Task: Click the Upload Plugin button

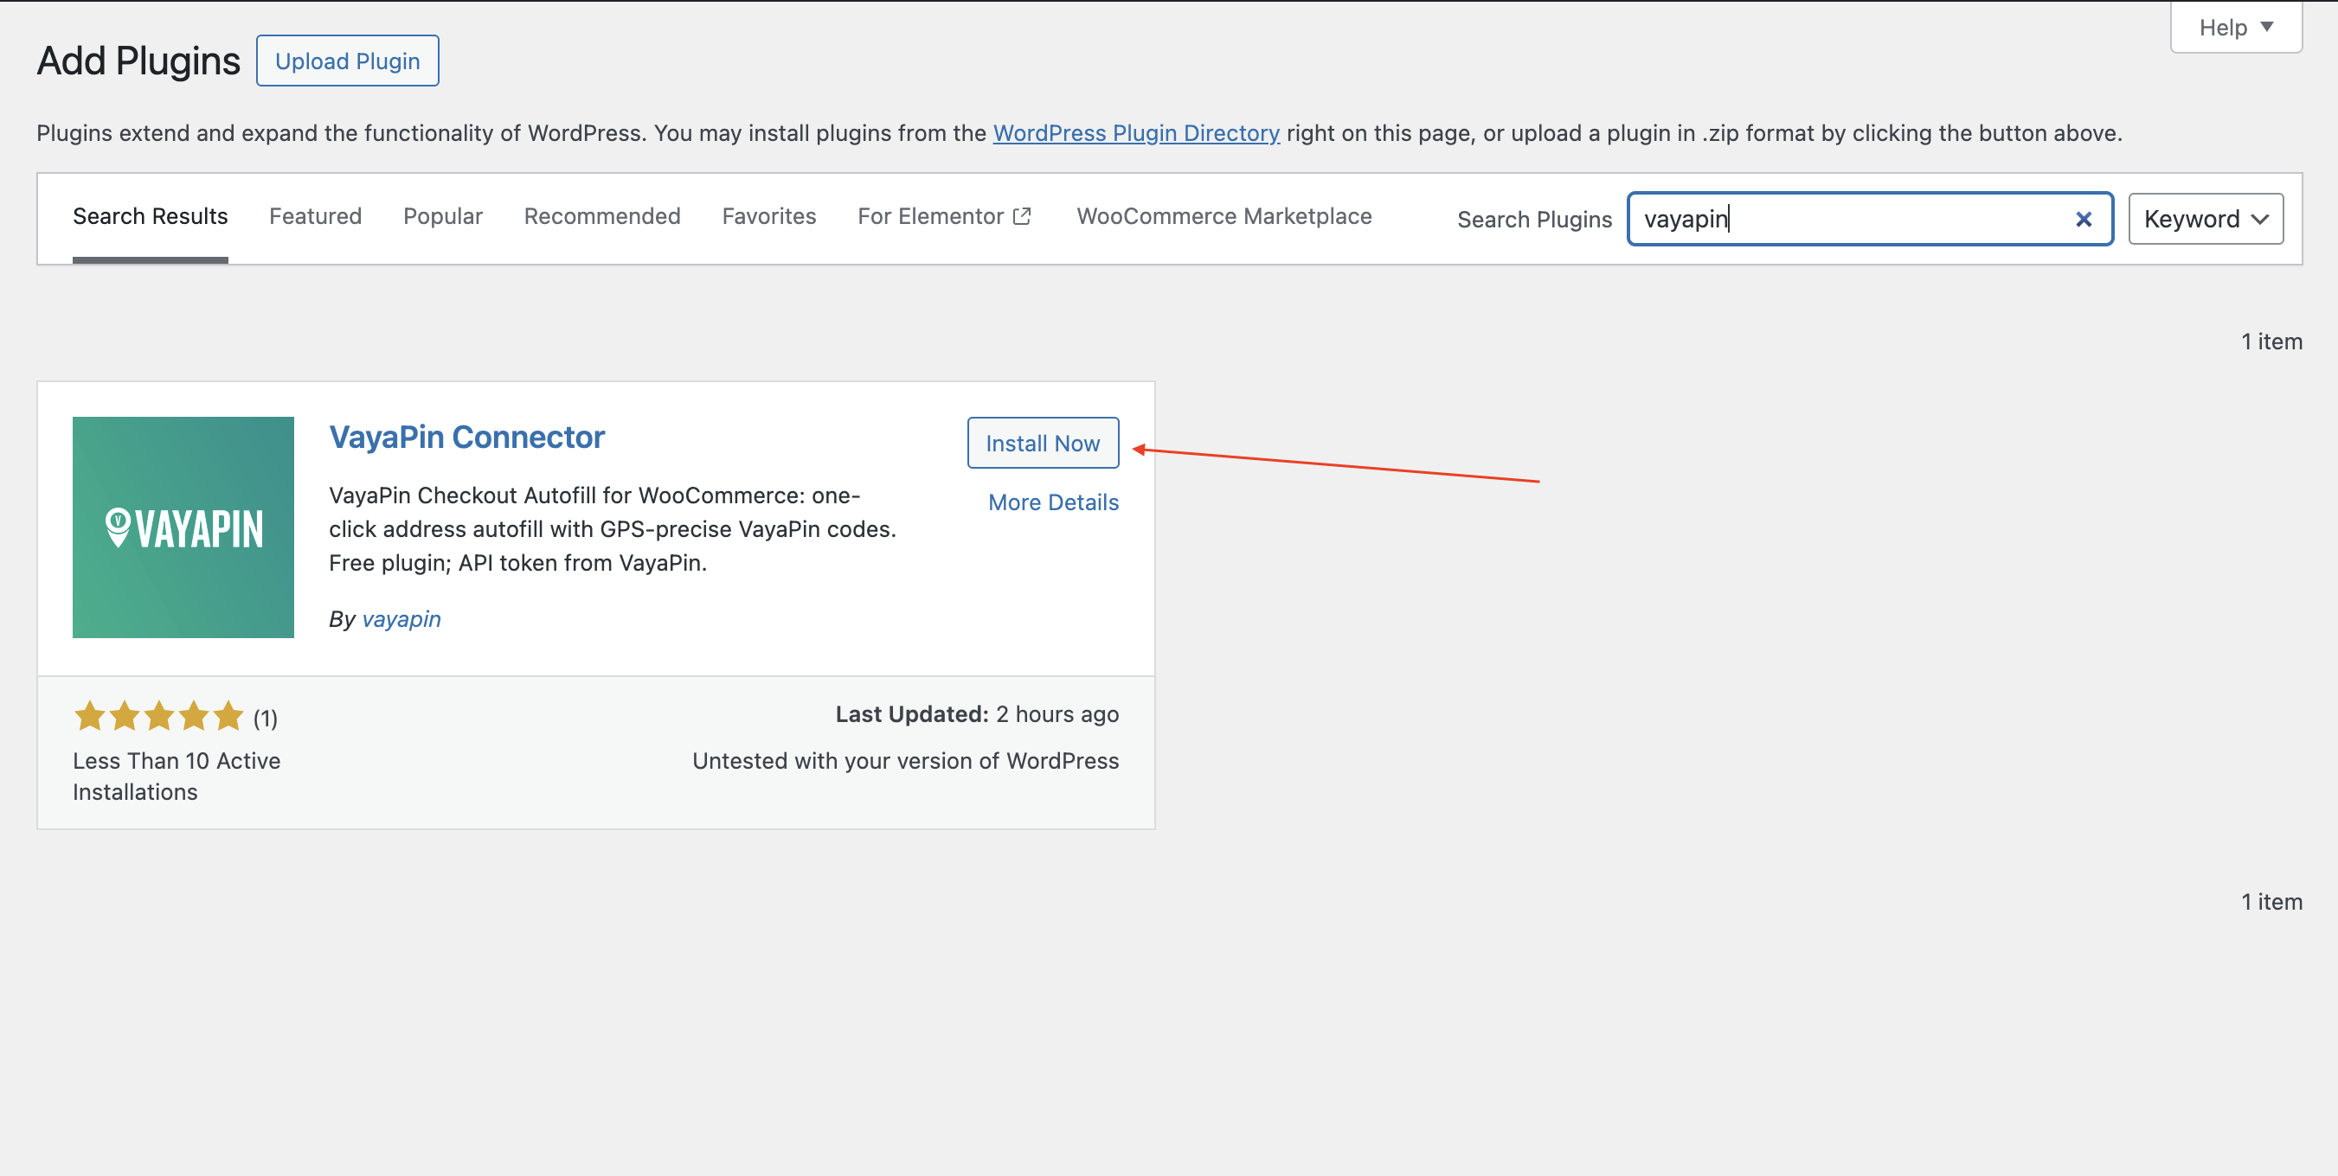Action: [348, 61]
